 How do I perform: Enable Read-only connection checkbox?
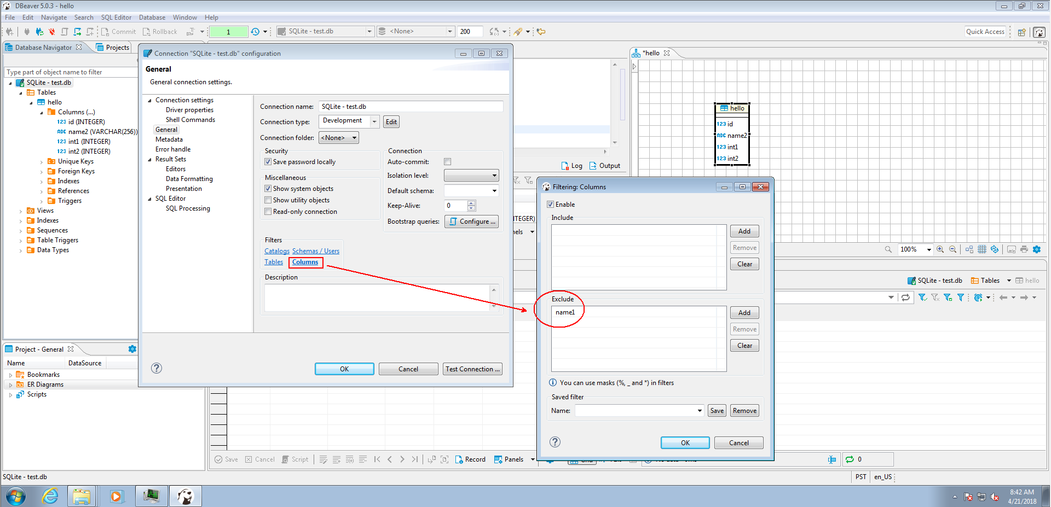pos(268,212)
